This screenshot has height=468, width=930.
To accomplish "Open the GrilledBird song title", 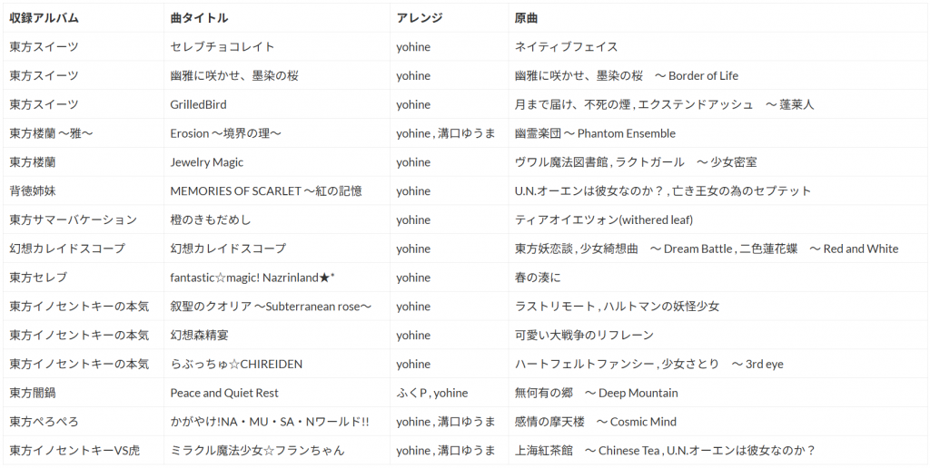I will click(198, 104).
